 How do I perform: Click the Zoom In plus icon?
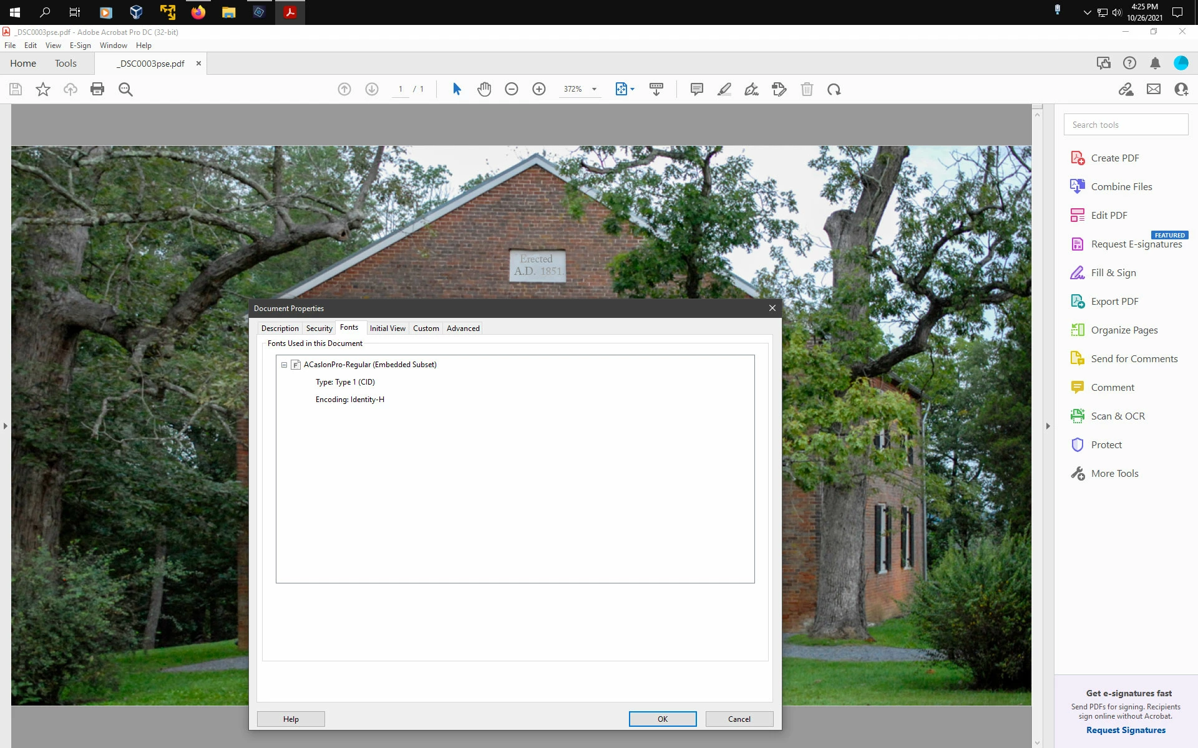click(539, 89)
